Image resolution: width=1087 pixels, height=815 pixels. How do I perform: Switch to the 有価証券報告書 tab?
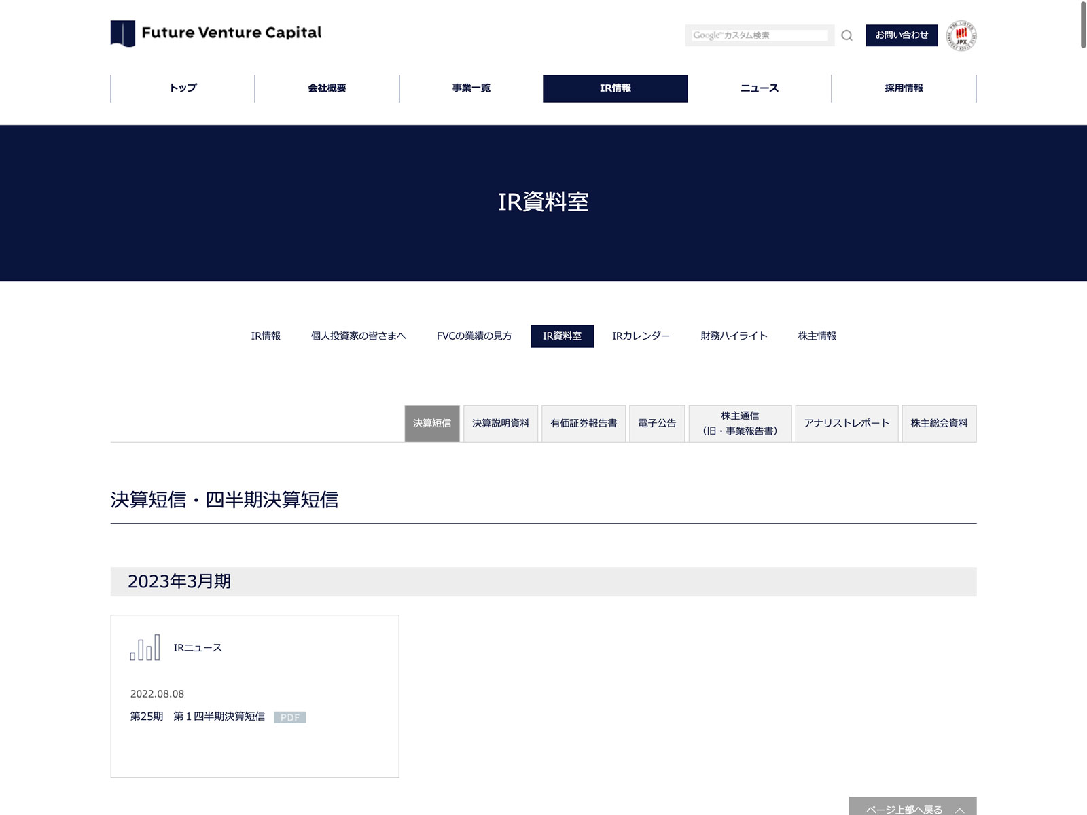click(584, 423)
